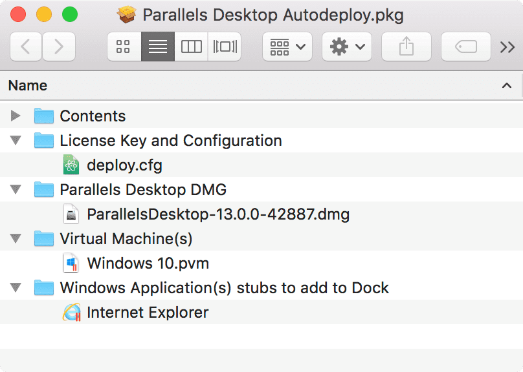Switch to column view
The height and width of the screenshot is (372, 523).
point(191,46)
